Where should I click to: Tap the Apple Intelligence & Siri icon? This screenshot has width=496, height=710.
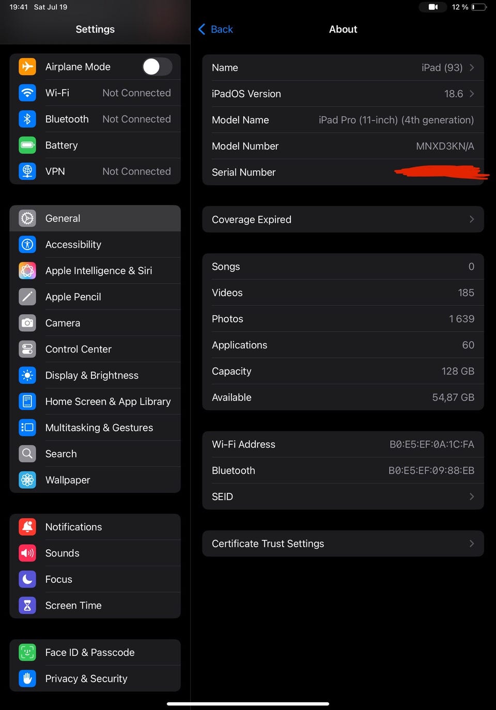click(27, 270)
